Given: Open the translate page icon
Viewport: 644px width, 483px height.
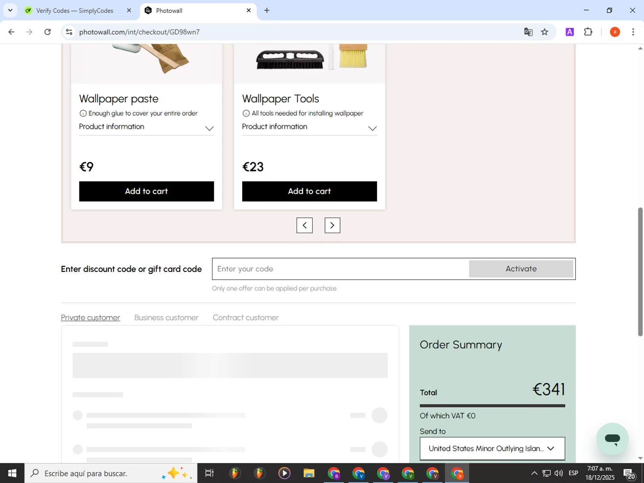Looking at the screenshot, I should [x=529, y=32].
